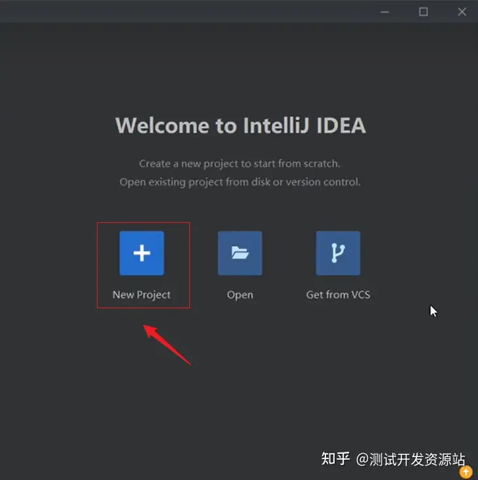
Task: Click the orange up-arrow badge at bottom corner
Action: pyautogui.click(x=466, y=472)
